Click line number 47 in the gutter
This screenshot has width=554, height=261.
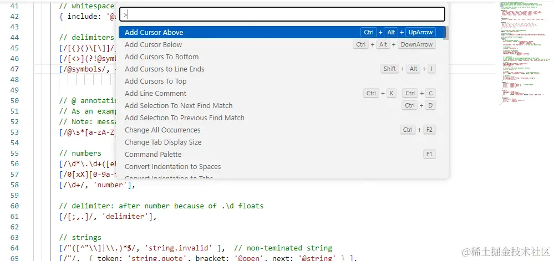coord(14,69)
